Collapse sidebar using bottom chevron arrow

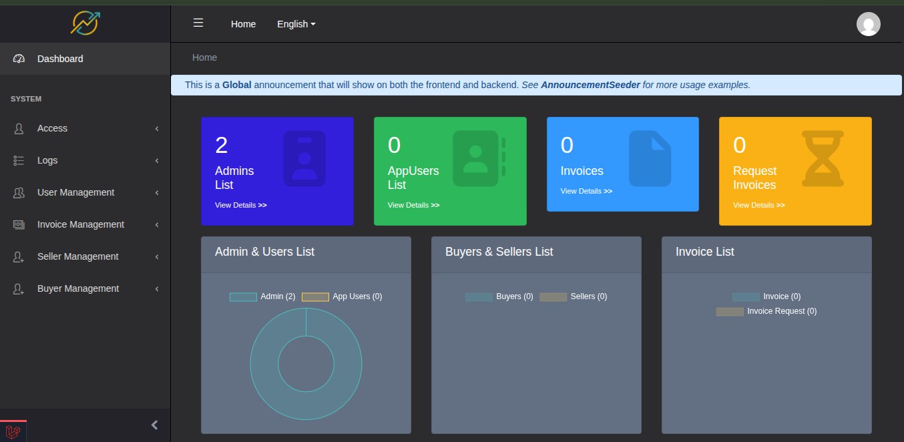(x=154, y=425)
